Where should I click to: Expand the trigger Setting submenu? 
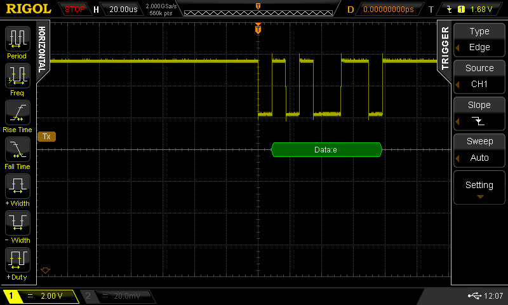479,187
